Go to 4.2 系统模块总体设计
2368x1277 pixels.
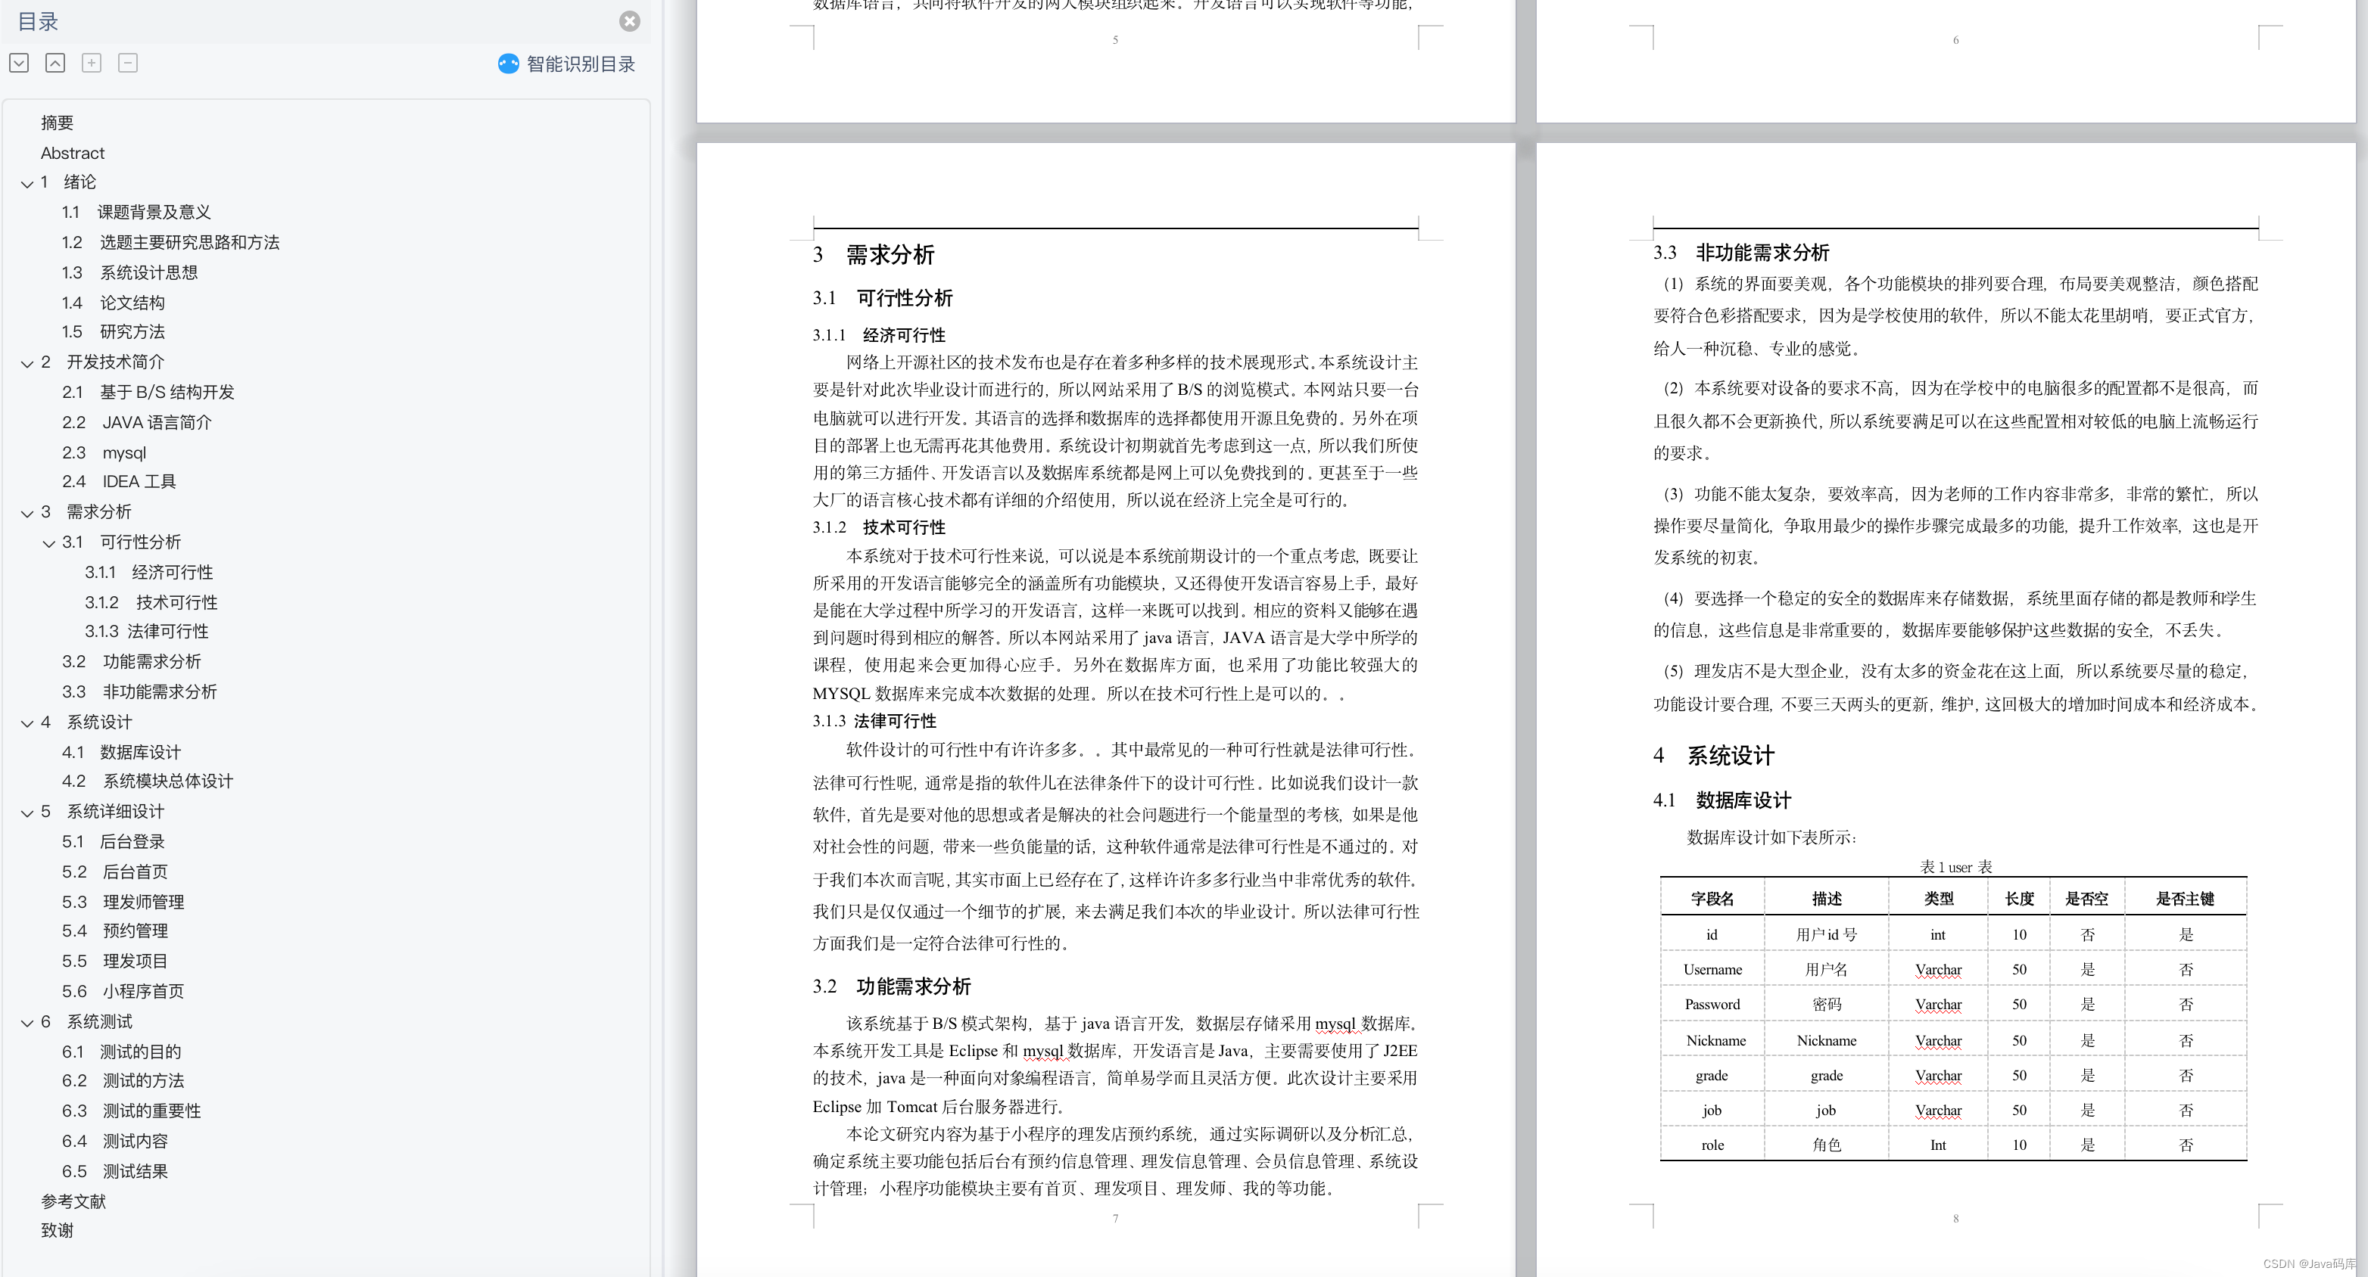[x=148, y=781]
